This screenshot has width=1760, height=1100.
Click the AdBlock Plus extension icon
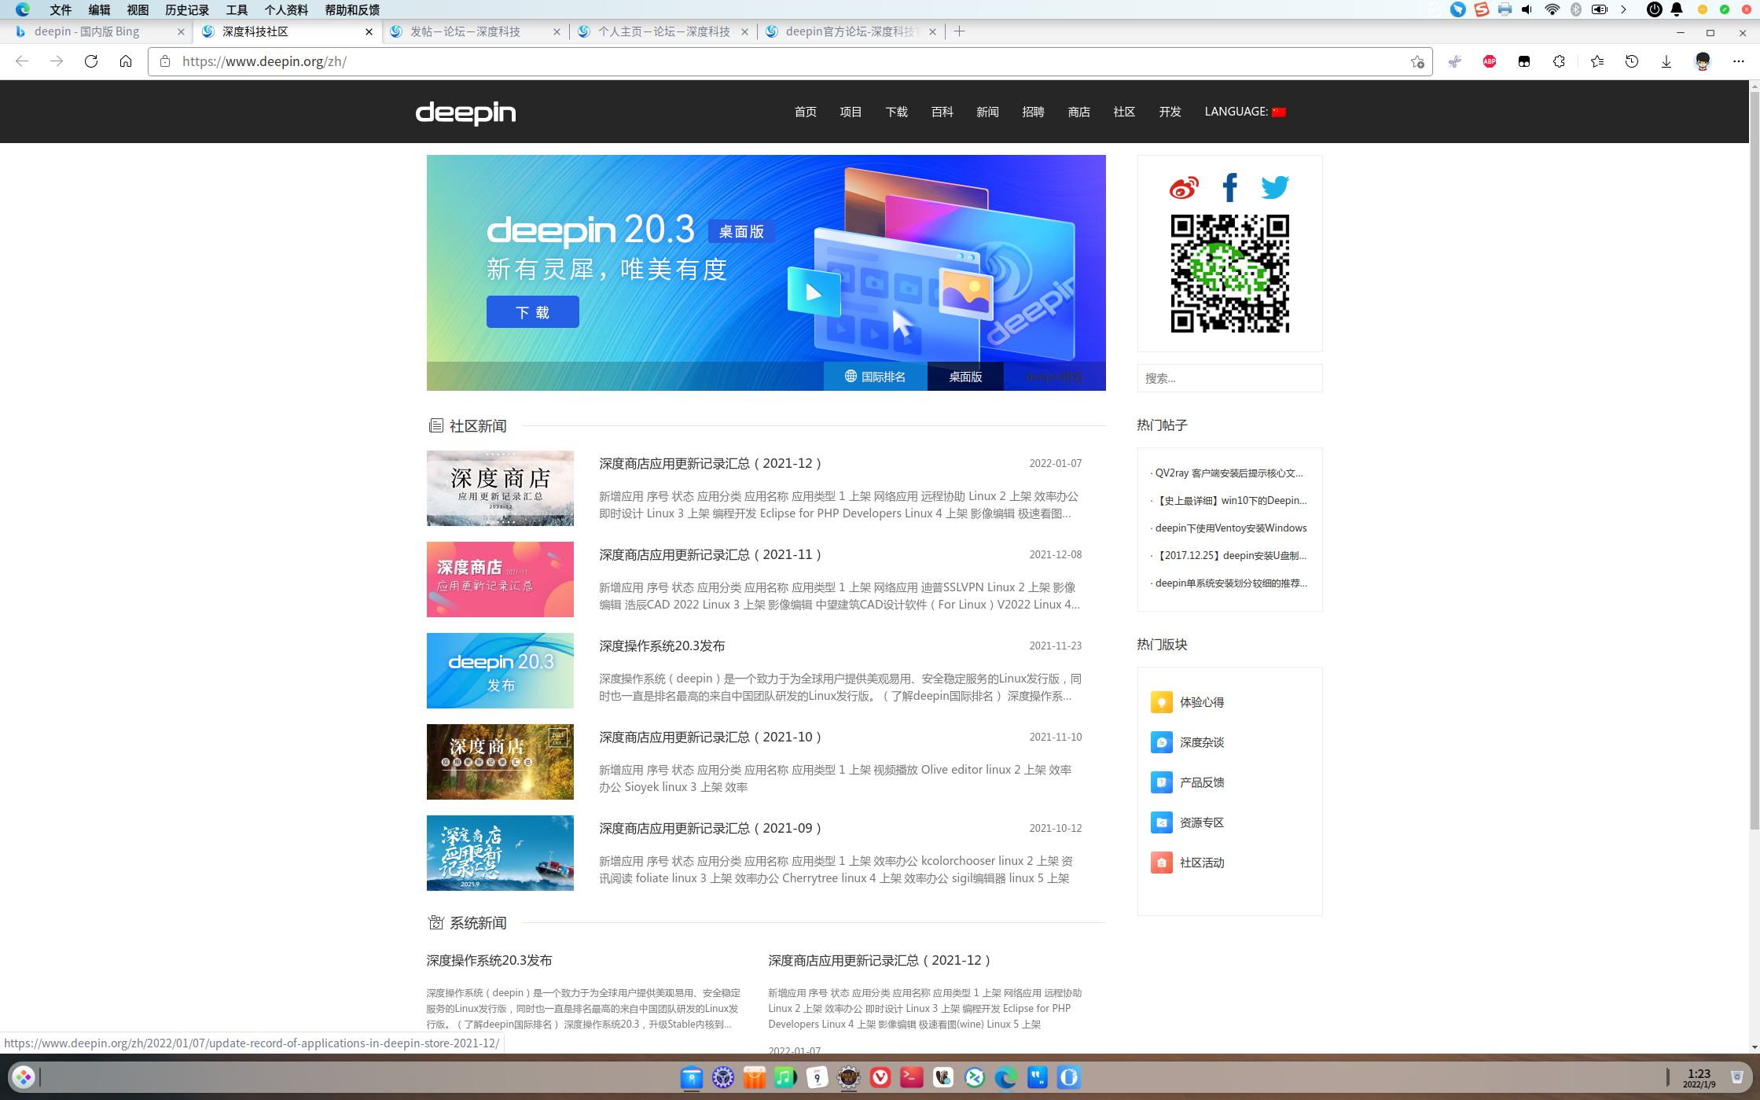[x=1489, y=61]
